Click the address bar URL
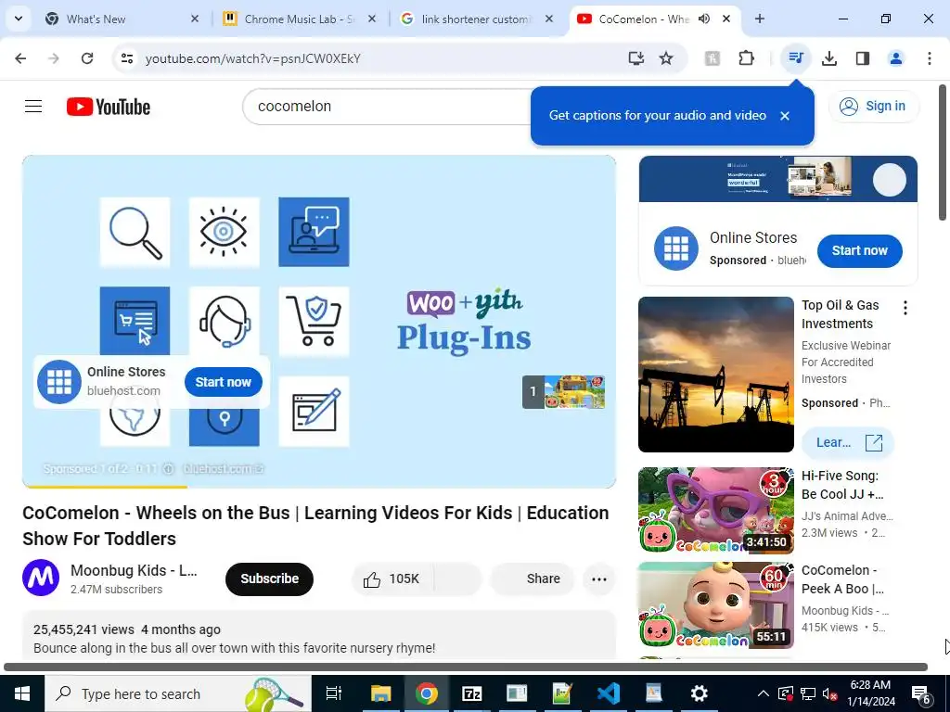Screen dimensions: 950x712 click(x=253, y=58)
